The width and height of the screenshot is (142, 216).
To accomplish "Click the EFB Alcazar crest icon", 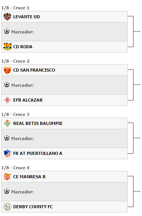I will click(7, 100).
